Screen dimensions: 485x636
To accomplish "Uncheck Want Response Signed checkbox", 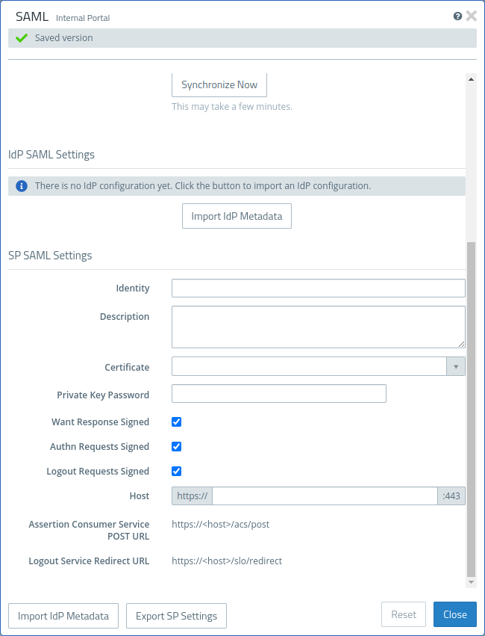I will point(177,422).
